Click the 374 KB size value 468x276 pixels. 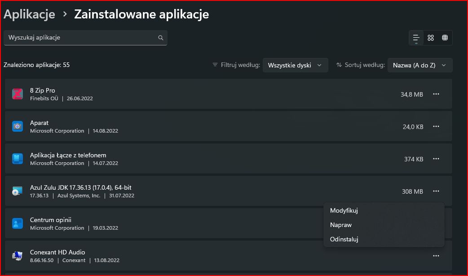pos(414,159)
